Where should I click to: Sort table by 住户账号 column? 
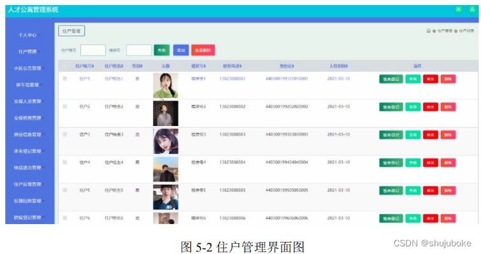(x=85, y=66)
